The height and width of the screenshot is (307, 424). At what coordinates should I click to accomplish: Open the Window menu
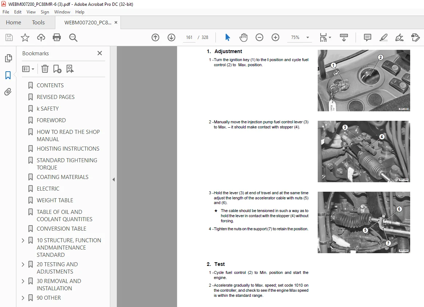click(x=62, y=12)
